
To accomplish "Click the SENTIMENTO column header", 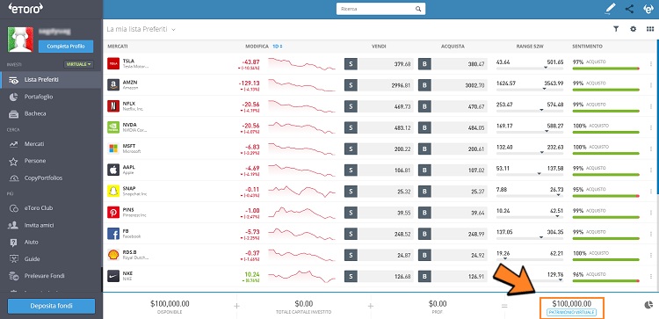I will (587, 47).
